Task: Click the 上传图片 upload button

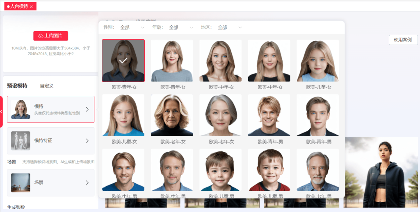Action: (50, 36)
